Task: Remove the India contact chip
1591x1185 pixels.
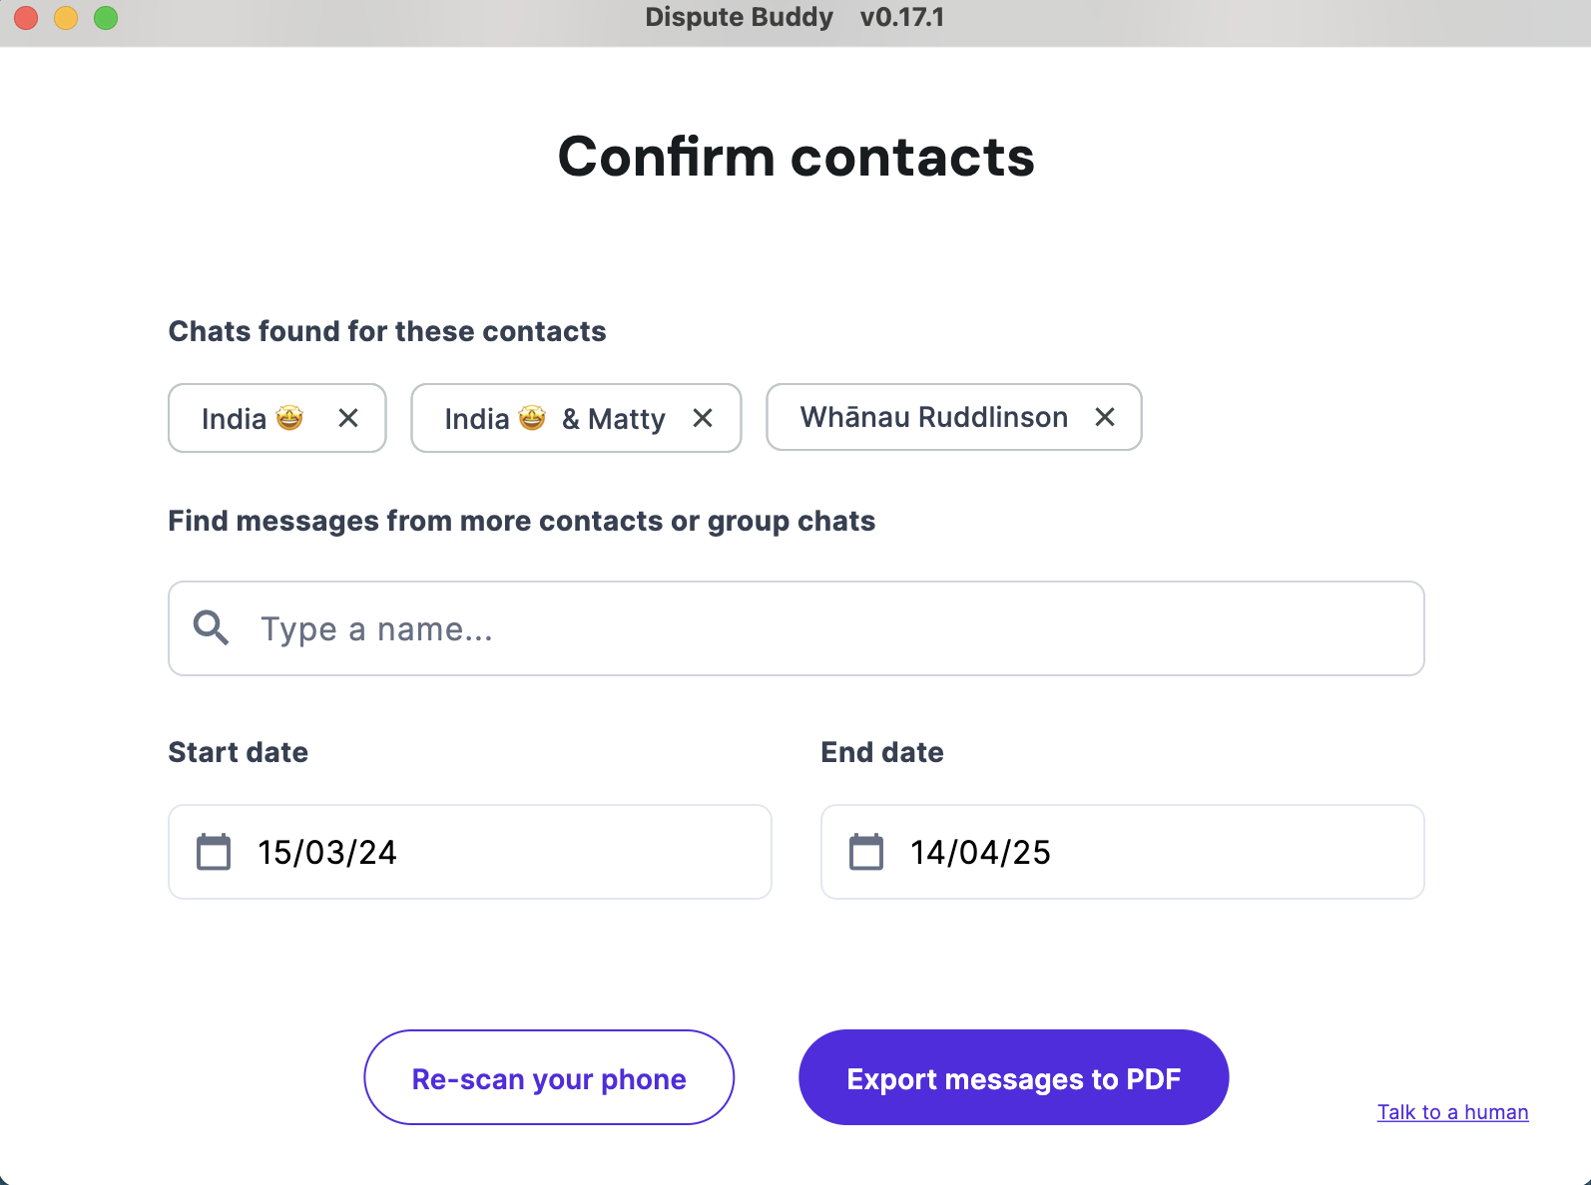Action: (x=347, y=418)
